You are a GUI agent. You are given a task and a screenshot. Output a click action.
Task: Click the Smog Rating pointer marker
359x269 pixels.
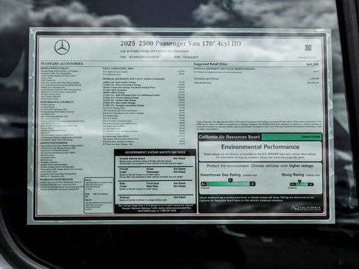(x=299, y=182)
